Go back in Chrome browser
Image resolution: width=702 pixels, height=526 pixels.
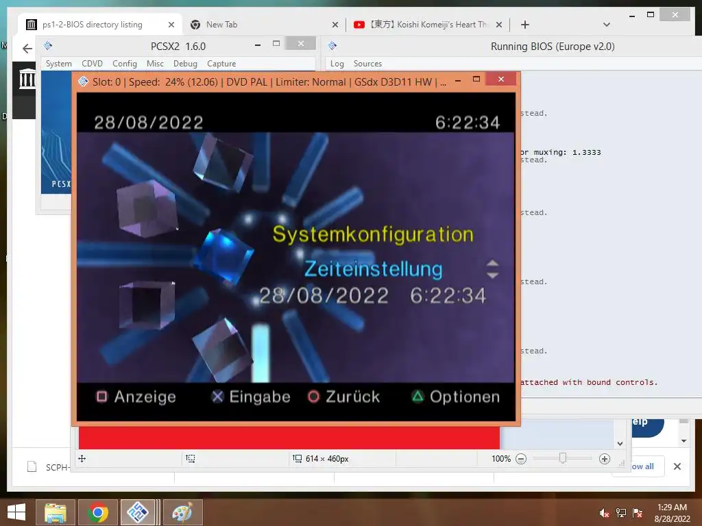pos(27,49)
